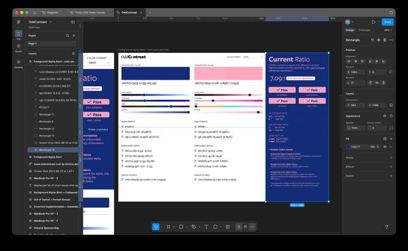Use as mask icon in Rectangle header

pos(385,39)
